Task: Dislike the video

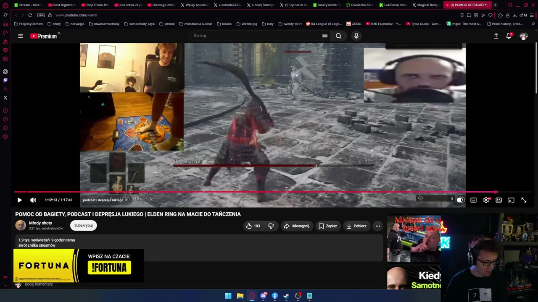Action: (x=271, y=226)
